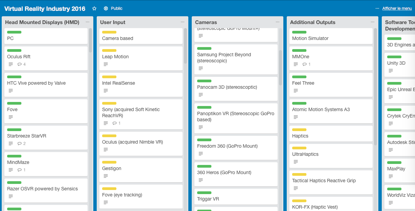
Task: Click description icon on Leap Motion card
Action: point(106,64)
